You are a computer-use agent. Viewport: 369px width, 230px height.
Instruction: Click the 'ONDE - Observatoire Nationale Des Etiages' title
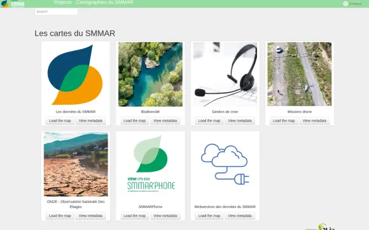click(x=76, y=204)
